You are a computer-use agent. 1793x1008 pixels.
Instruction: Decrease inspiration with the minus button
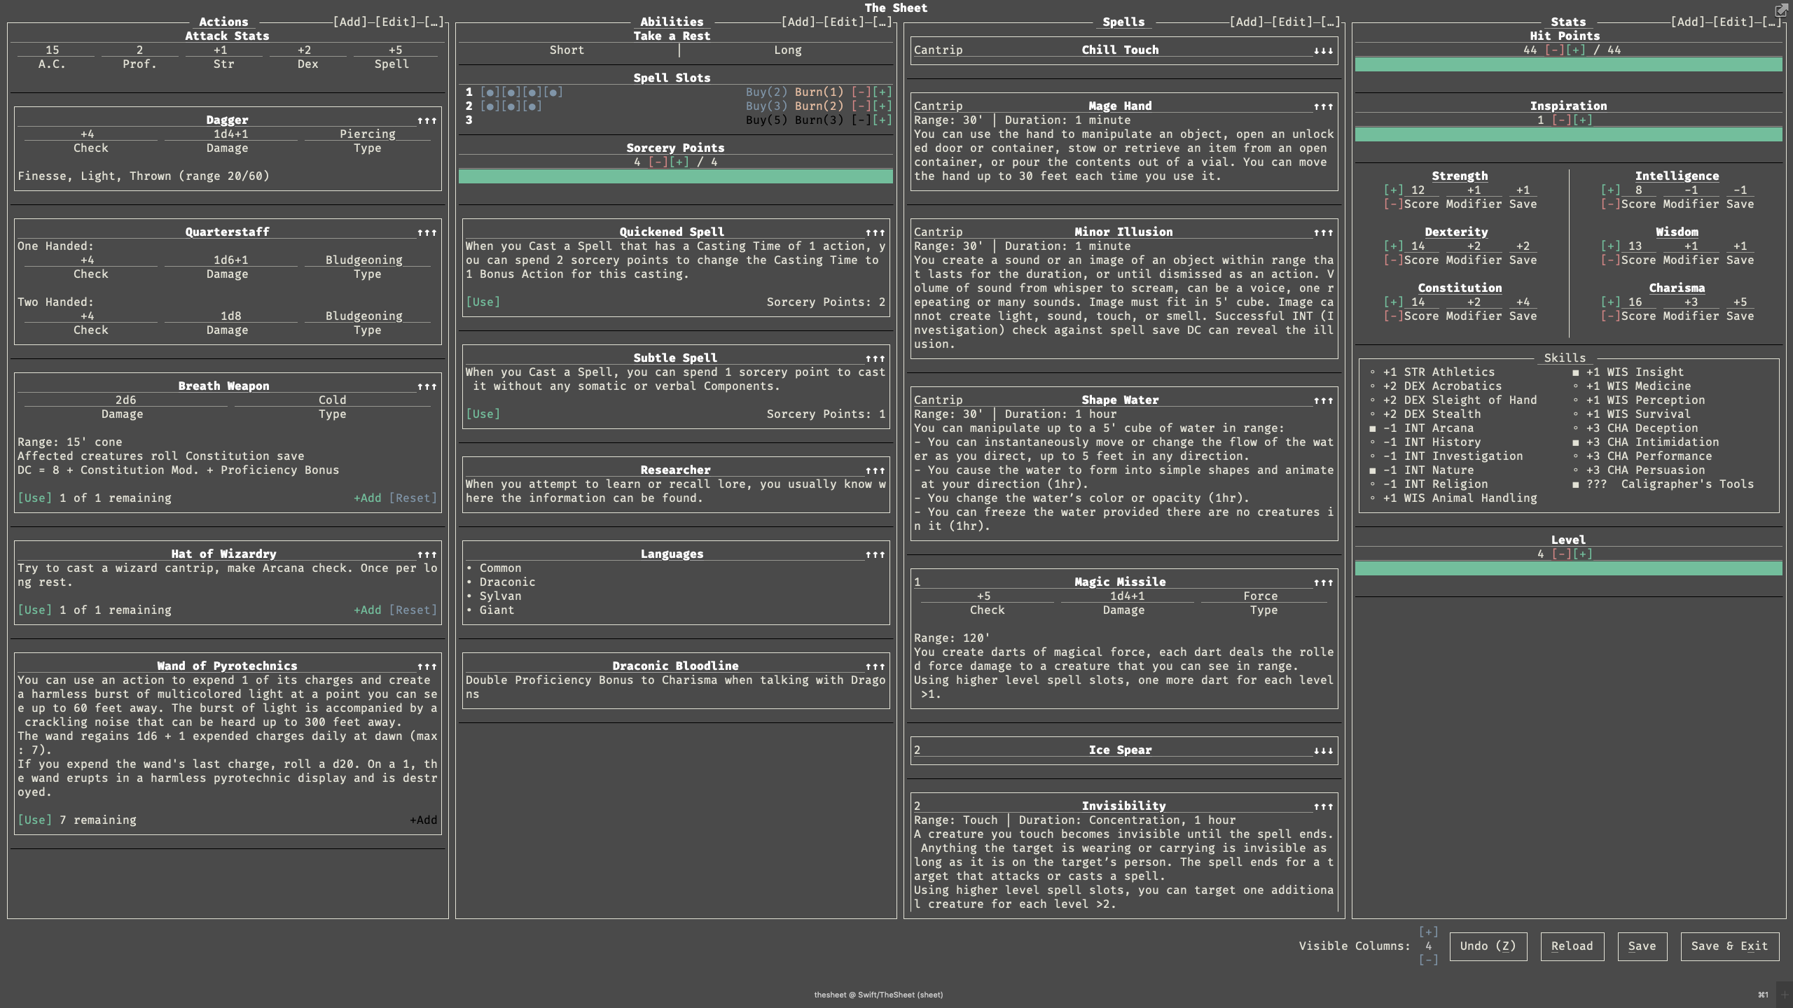click(1561, 120)
